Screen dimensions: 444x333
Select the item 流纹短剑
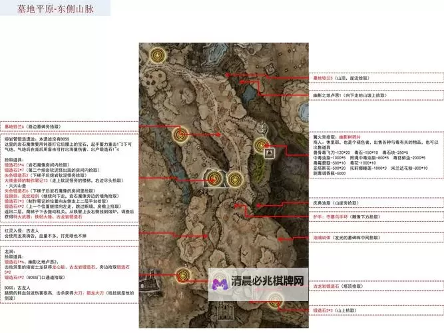pyautogui.click(x=31, y=196)
